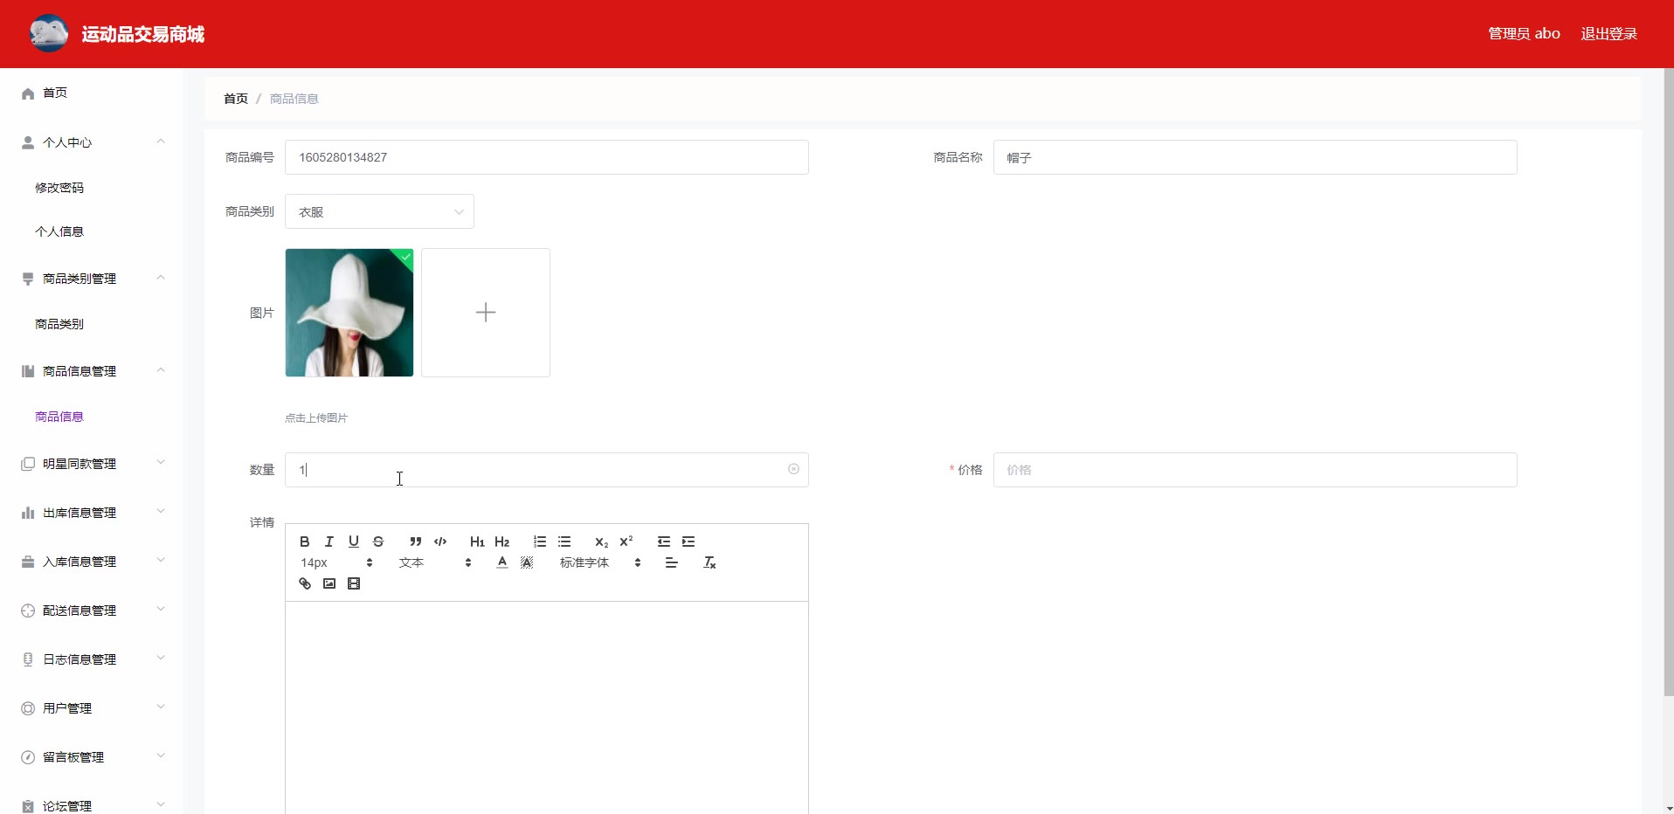Collapse the 商品信息管理 sidebar menu
Viewport: 1674px width, 814px height.
(92, 371)
